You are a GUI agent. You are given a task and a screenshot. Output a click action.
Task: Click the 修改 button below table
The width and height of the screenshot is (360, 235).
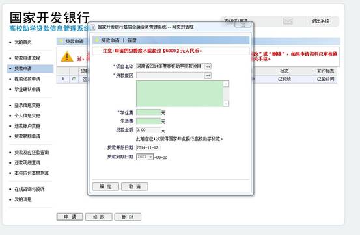click(x=99, y=217)
